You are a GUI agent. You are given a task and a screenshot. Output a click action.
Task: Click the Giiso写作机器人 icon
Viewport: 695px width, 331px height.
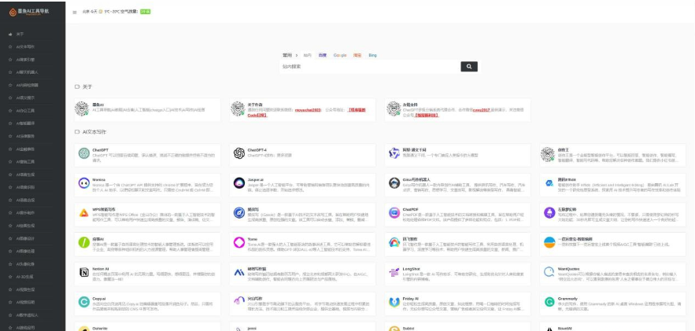[394, 182]
